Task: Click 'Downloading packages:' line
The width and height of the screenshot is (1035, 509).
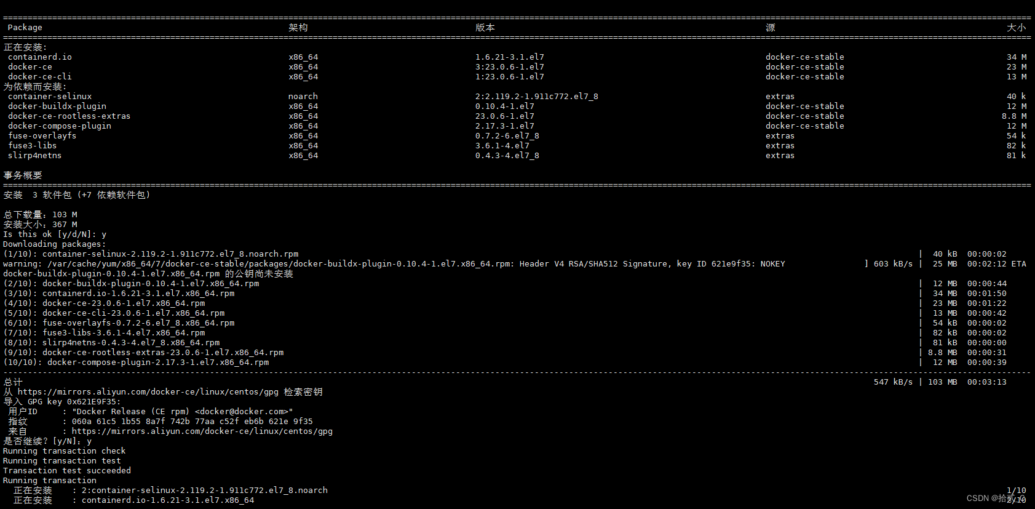Action: [55, 244]
